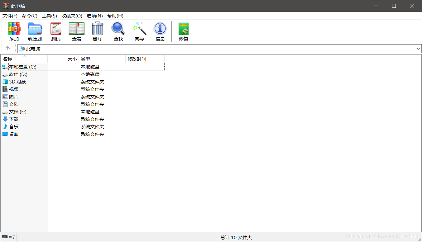This screenshot has height=242, width=422.
Task: Click the 本地磁盘 type cell for 文档 (E:)
Action: [x=90, y=112]
